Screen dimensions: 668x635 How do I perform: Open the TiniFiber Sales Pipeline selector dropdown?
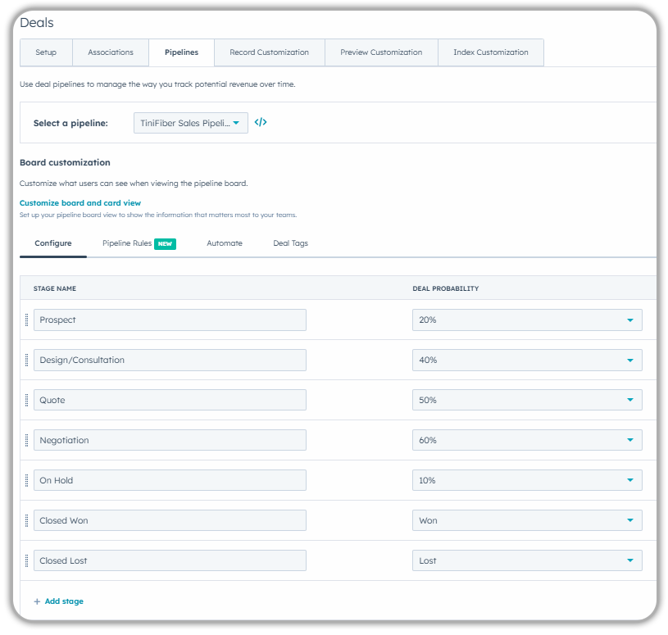point(190,123)
